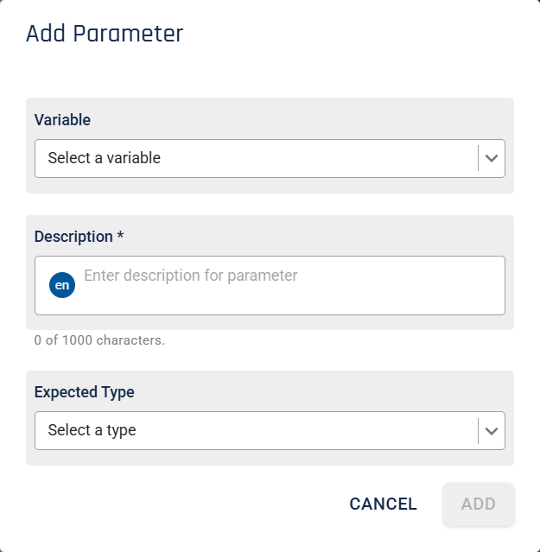Viewport: 540px width, 552px height.
Task: Click the chevron arrow in the Expected Type field
Action: click(x=492, y=431)
